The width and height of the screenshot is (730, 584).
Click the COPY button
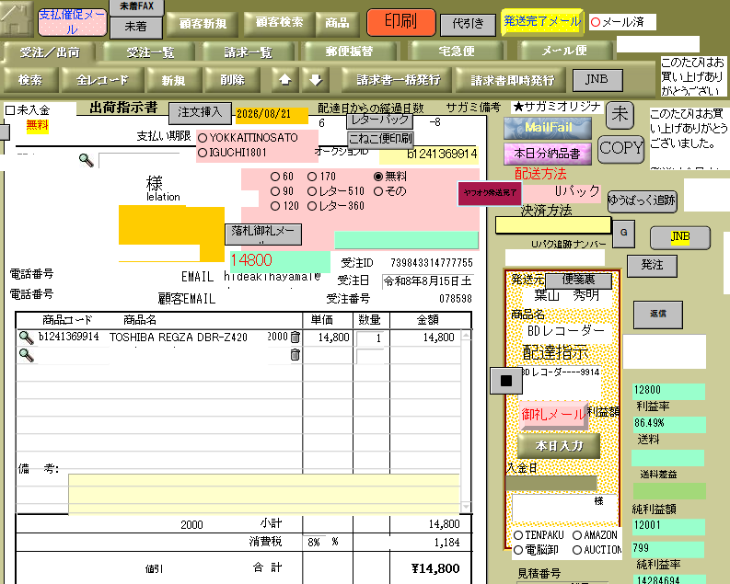click(x=621, y=149)
